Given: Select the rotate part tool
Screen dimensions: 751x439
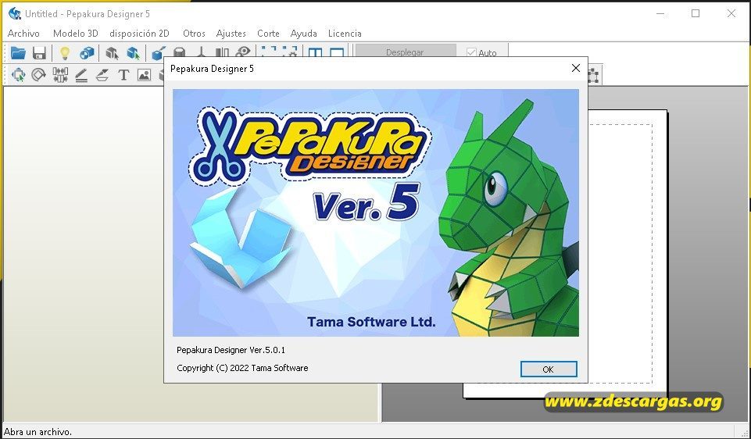Looking at the screenshot, I should pos(38,75).
